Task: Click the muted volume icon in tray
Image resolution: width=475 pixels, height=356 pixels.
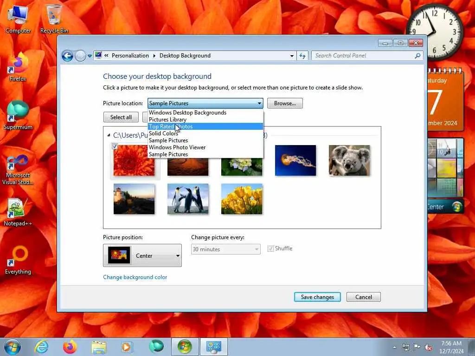Action: click(428, 347)
